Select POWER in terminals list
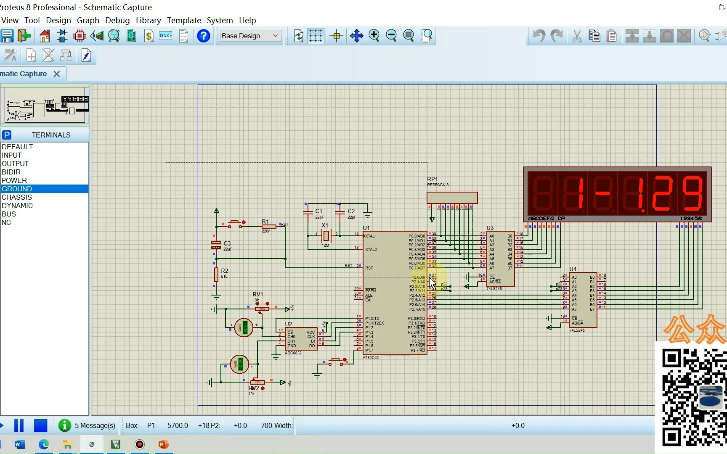 pos(45,180)
